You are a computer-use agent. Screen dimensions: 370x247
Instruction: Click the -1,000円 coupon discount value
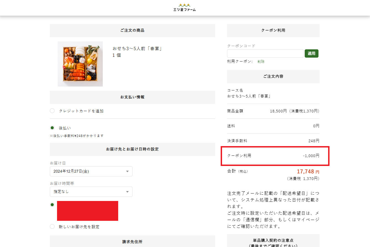pos(311,156)
